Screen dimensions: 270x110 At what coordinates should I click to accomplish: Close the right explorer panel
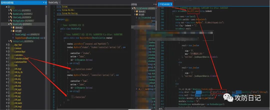pyautogui.click(x=156, y=4)
